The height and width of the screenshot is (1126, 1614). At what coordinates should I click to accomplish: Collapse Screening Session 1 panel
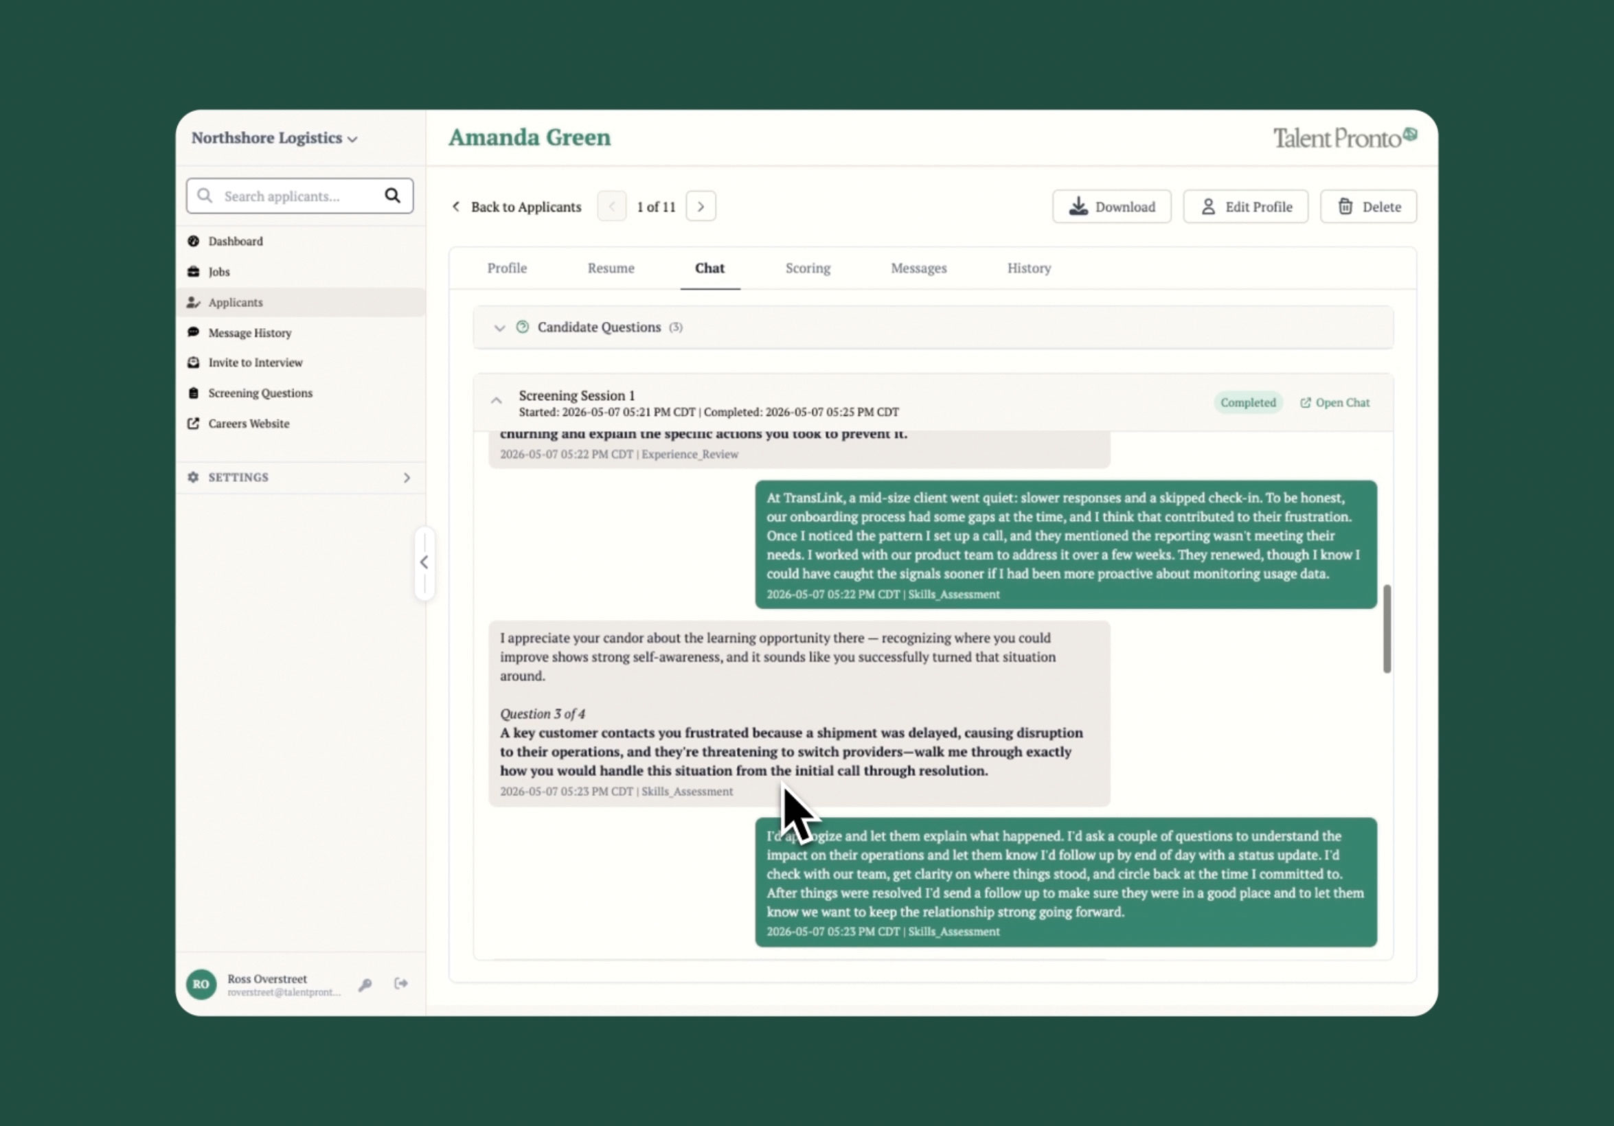497,401
